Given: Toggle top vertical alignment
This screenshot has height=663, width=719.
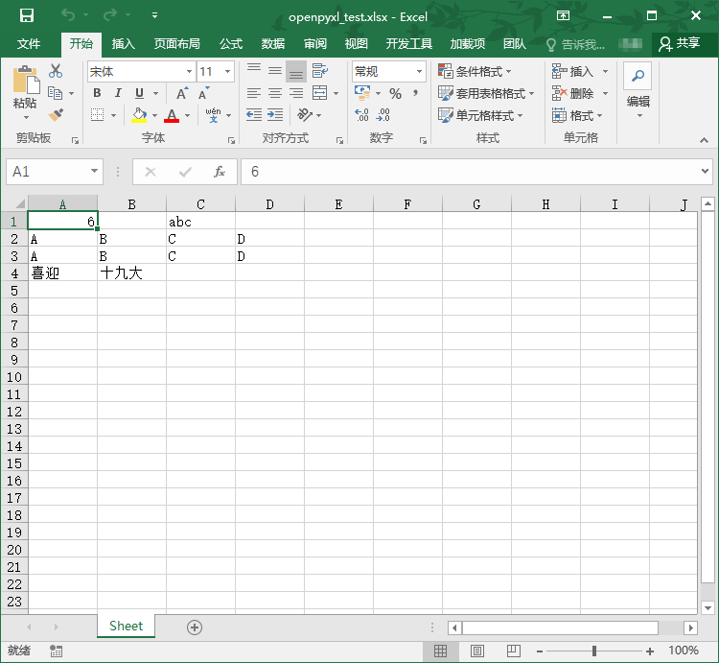Looking at the screenshot, I should coord(254,71).
